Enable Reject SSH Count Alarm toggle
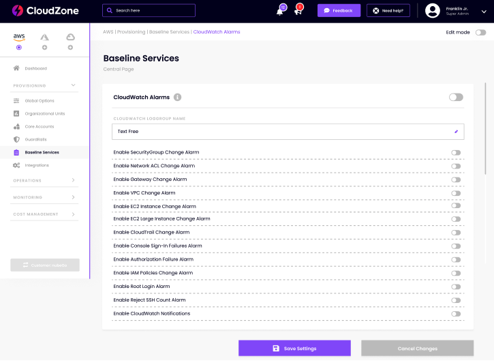The width and height of the screenshot is (494, 361). point(456,301)
